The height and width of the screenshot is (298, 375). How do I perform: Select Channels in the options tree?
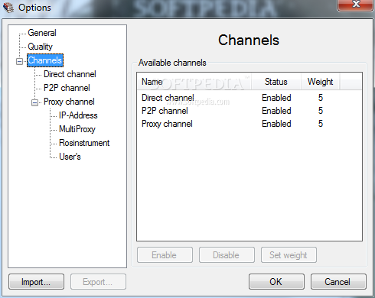(45, 60)
